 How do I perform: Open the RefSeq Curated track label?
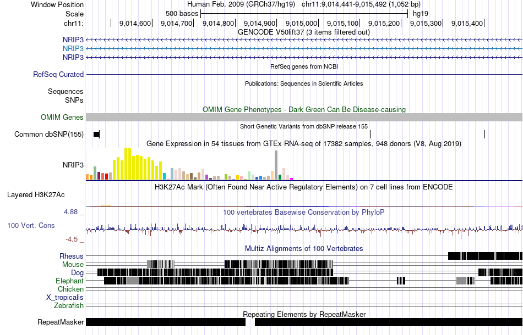point(58,75)
